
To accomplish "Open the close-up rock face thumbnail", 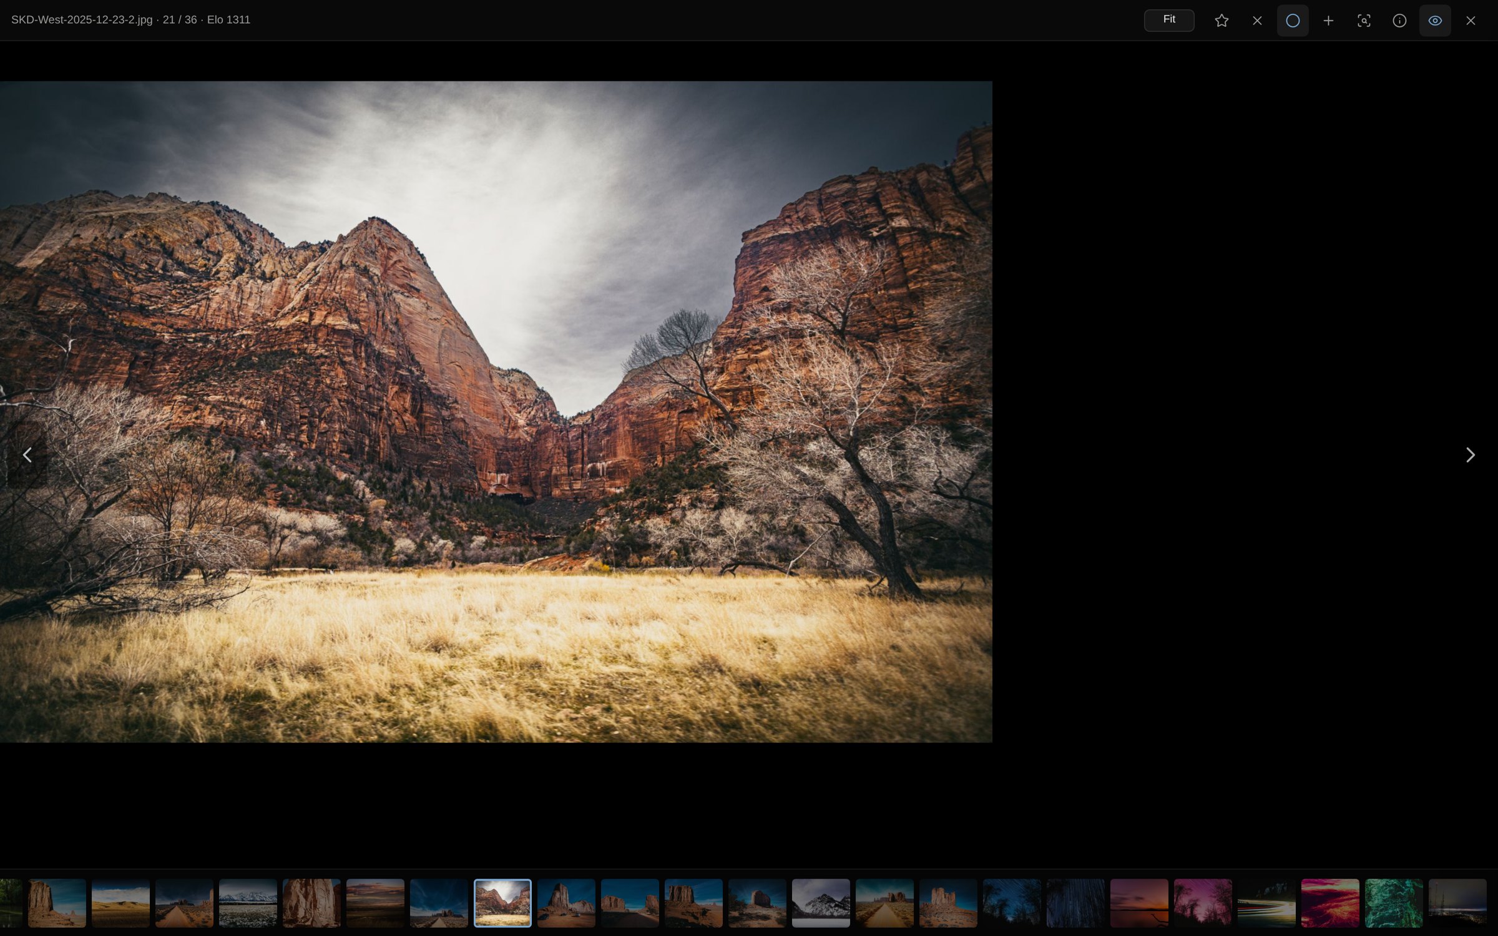I will (x=311, y=903).
